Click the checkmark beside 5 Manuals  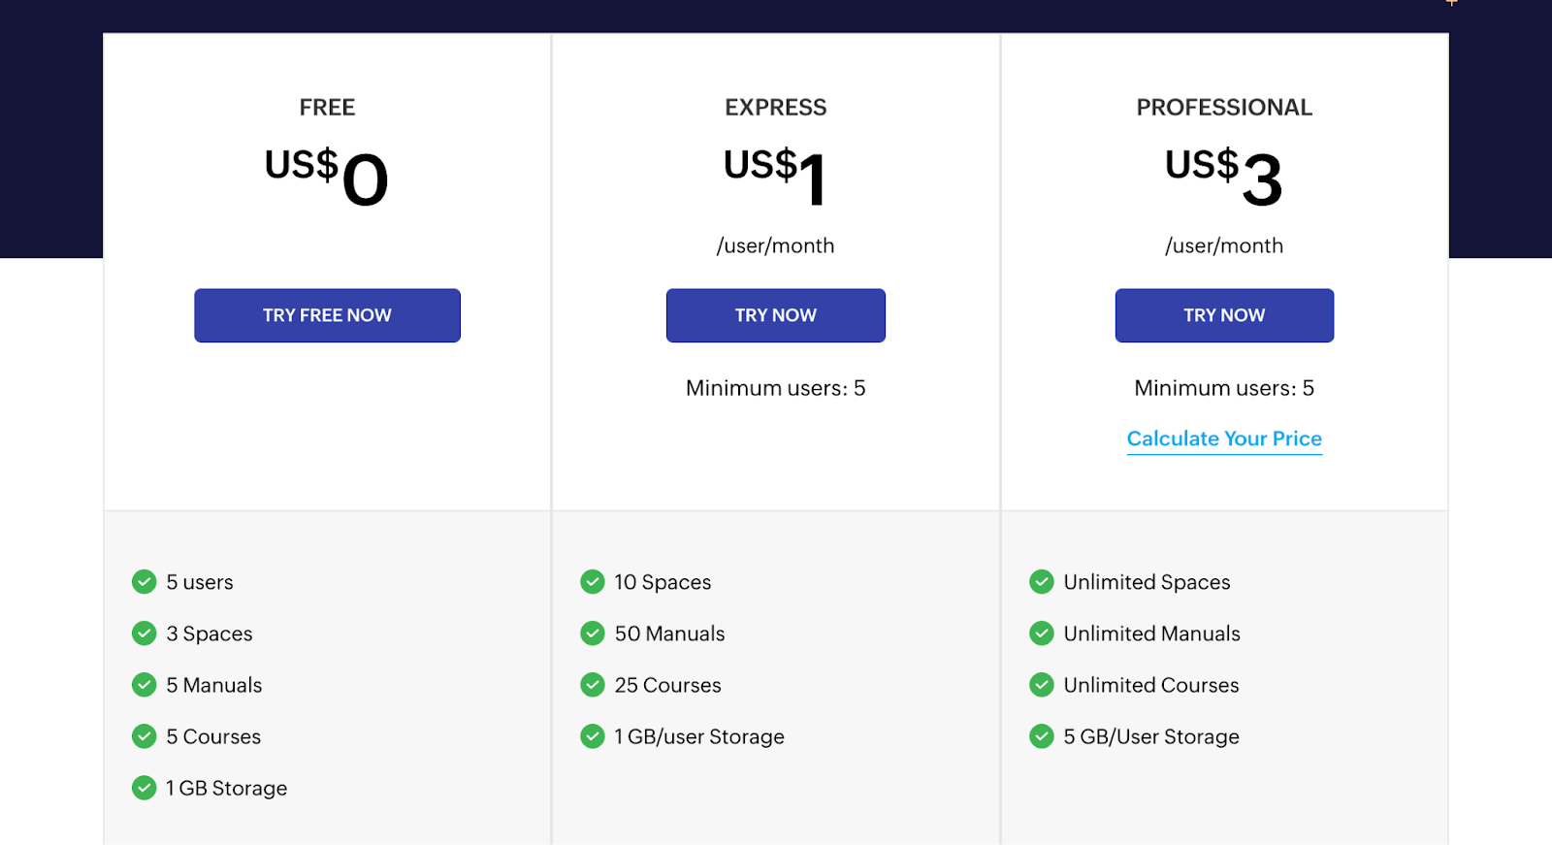(x=145, y=685)
